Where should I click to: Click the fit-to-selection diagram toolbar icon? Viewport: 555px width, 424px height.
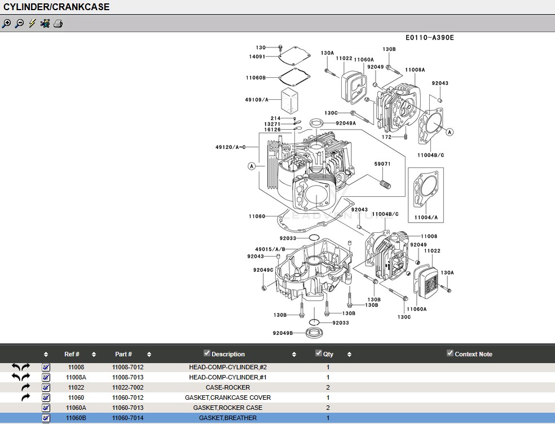(x=45, y=24)
